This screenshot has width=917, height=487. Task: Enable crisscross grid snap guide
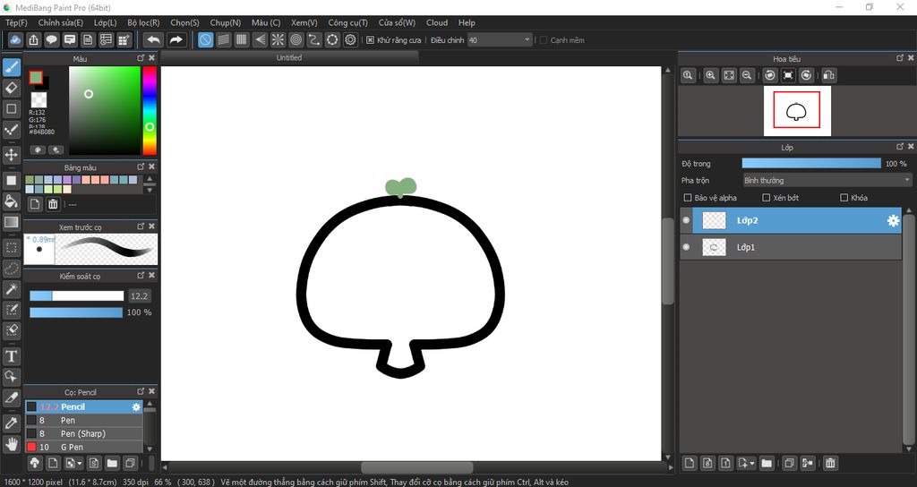click(x=242, y=39)
